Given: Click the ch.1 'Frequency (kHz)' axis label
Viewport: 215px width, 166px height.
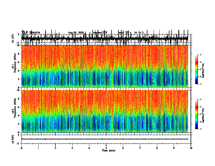Looking at the screenshot, I should click(x=15, y=63).
